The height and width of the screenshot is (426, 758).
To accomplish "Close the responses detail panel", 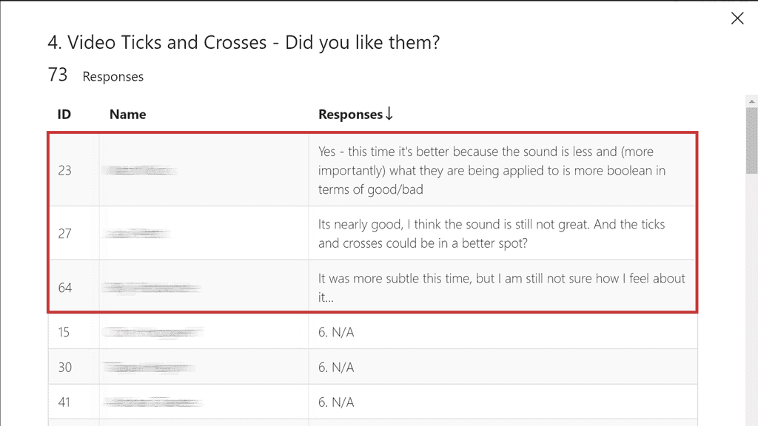I will 737,18.
